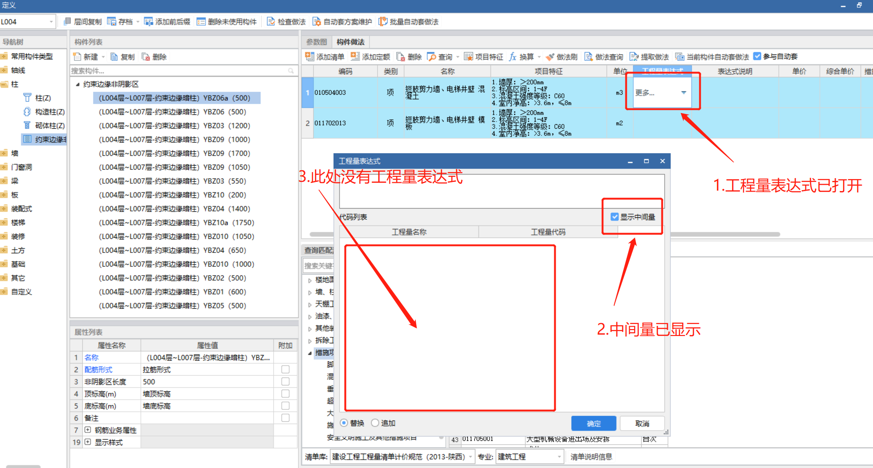
Task: Click the 项目特征 icon
Action: [468, 57]
